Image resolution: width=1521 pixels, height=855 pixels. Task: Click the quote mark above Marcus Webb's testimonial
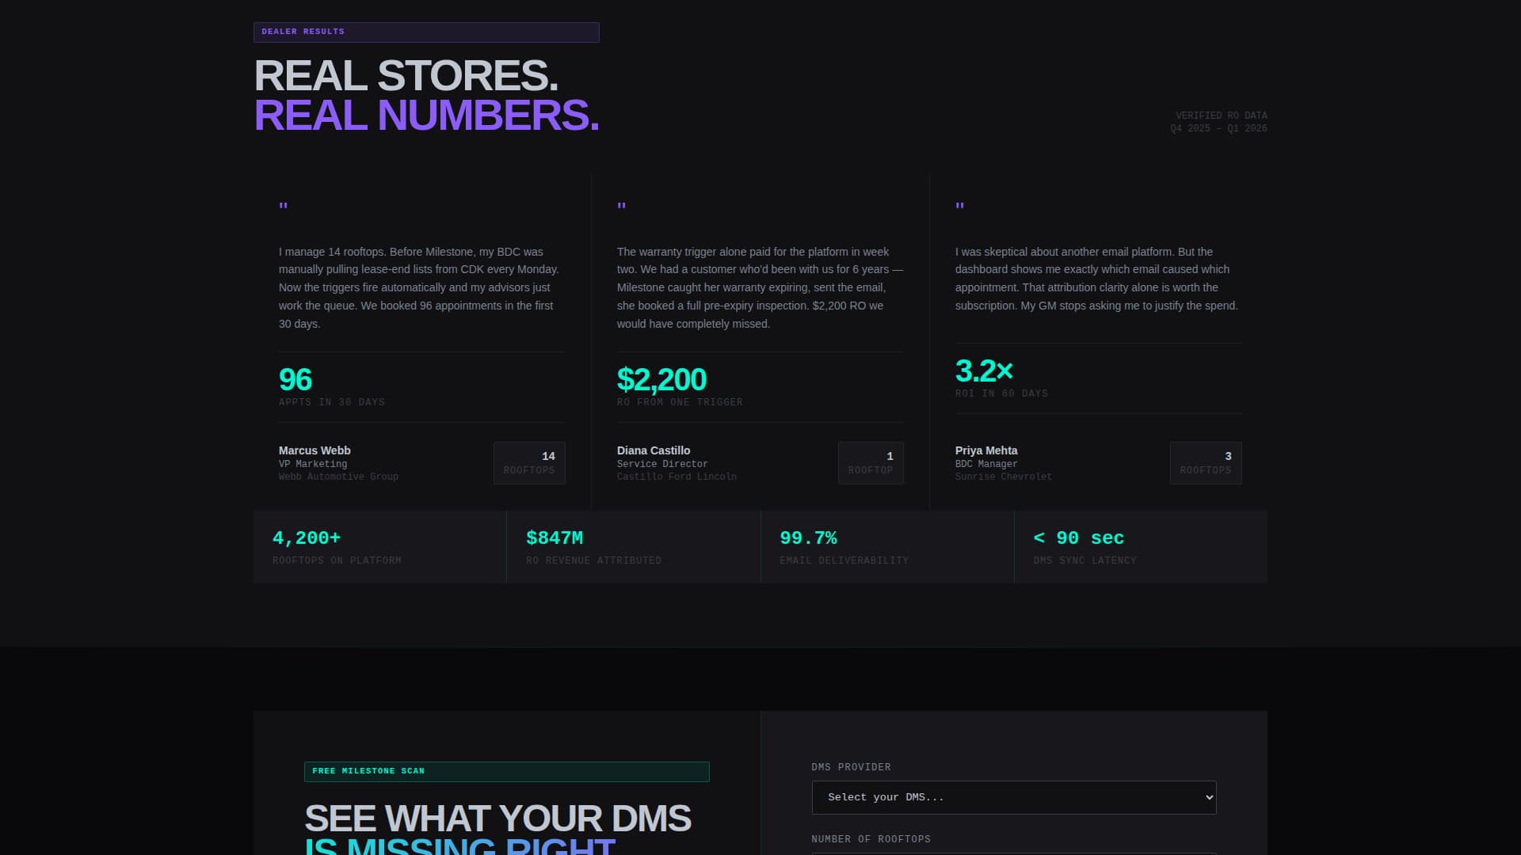click(x=284, y=207)
